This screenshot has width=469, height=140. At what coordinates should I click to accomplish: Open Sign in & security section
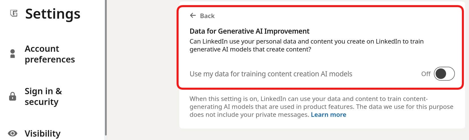coord(43,96)
